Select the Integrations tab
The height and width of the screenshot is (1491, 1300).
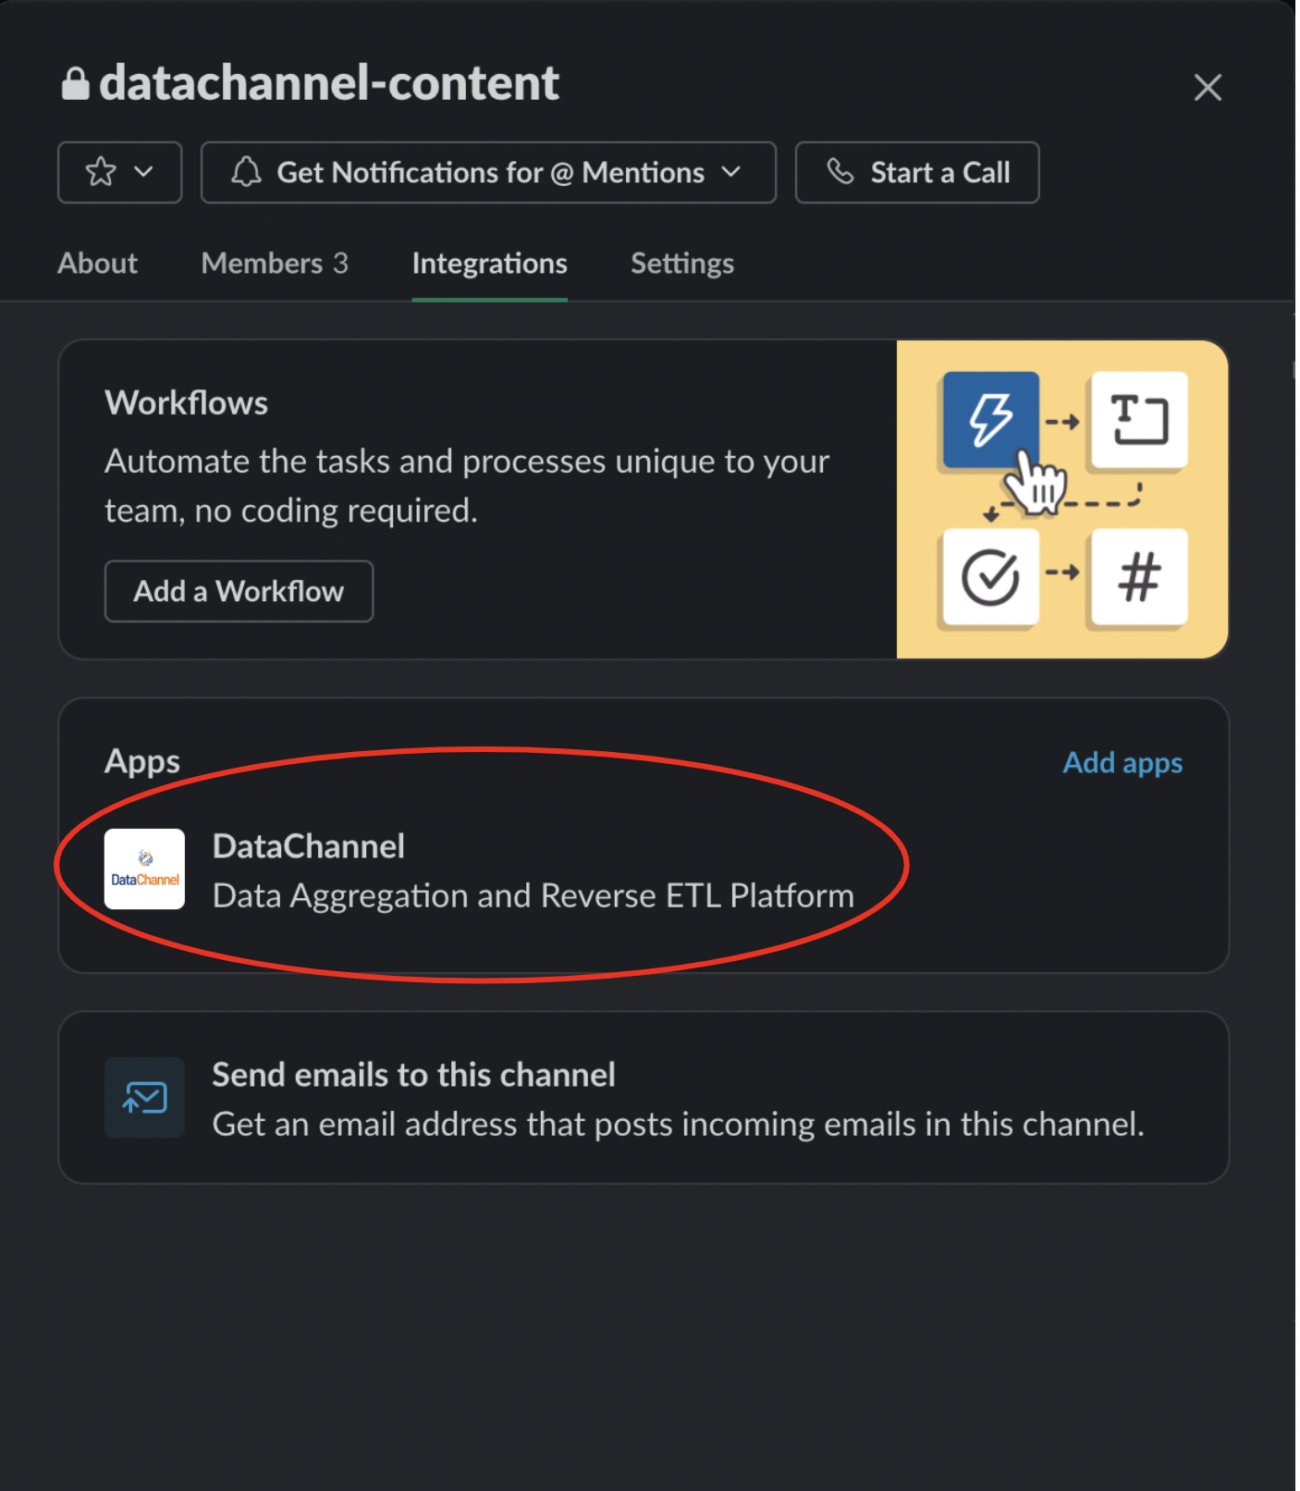(490, 264)
